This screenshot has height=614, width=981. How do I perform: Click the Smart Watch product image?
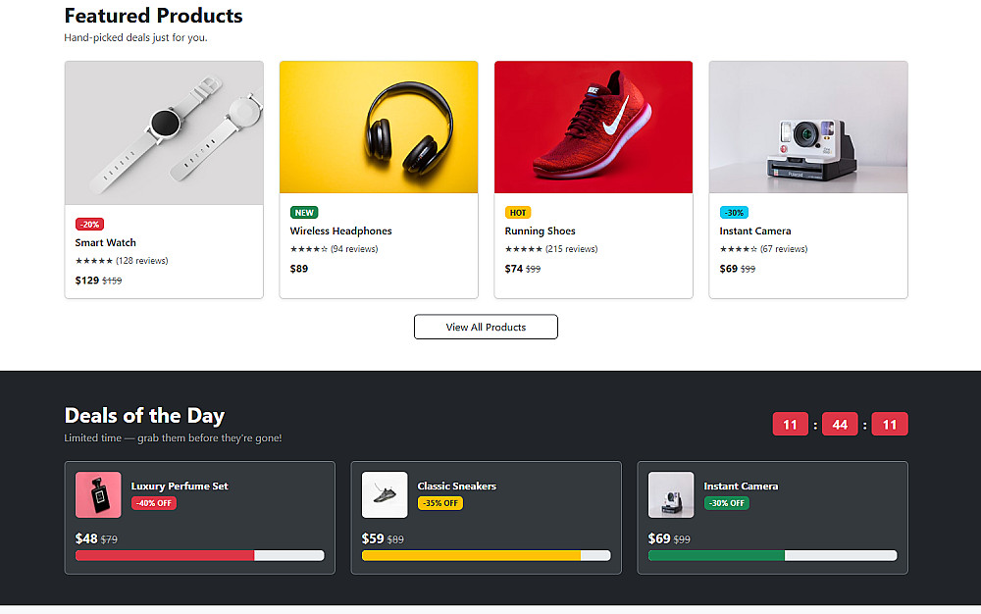[164, 132]
